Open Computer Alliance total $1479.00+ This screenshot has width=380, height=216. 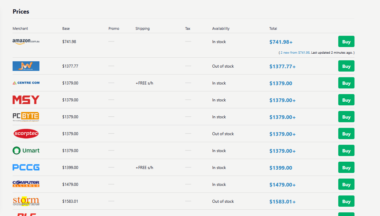pos(282,185)
